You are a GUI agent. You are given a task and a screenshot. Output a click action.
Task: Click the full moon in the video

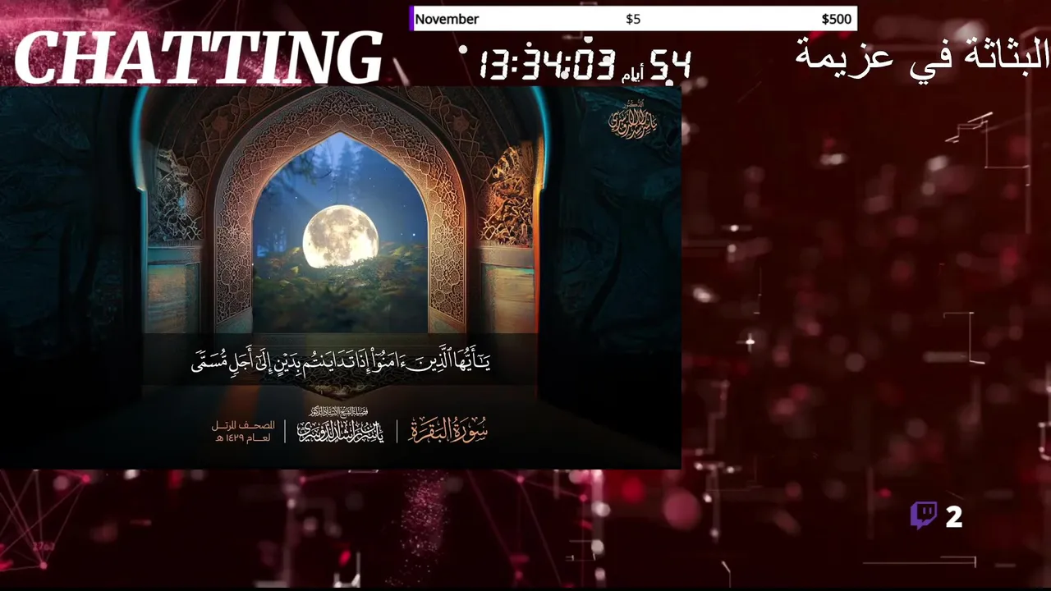[340, 236]
